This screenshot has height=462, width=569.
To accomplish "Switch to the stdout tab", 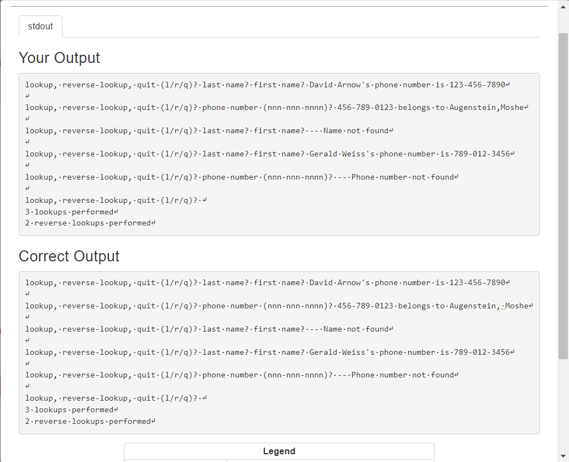I will tap(40, 26).
